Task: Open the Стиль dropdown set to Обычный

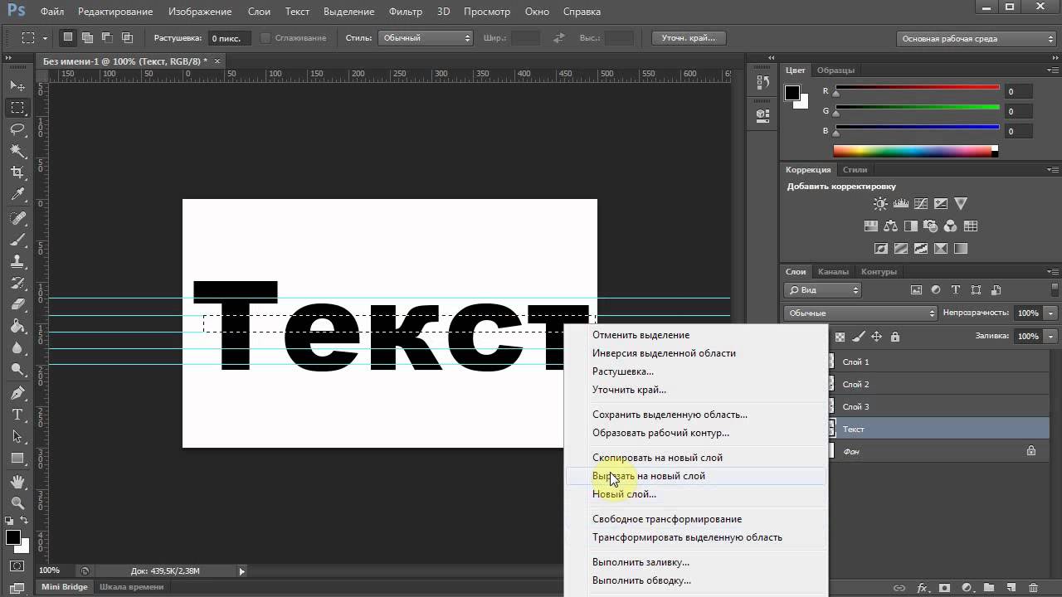Action: (425, 38)
